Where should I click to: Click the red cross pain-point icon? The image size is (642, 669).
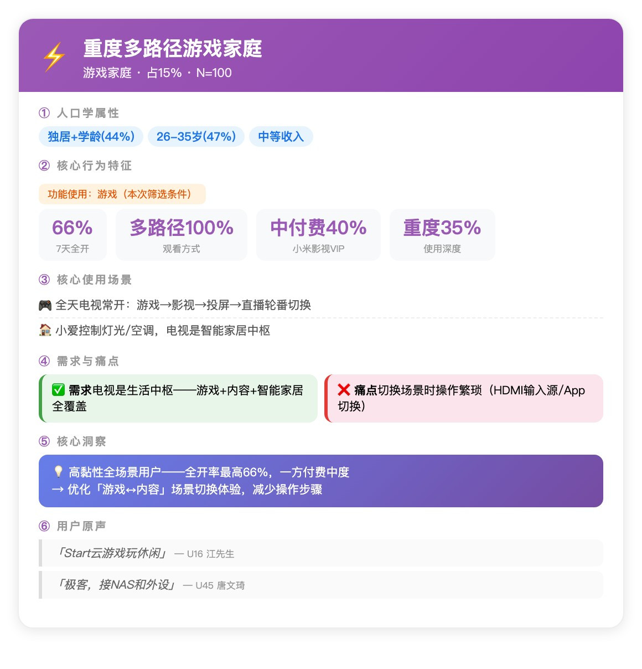344,390
